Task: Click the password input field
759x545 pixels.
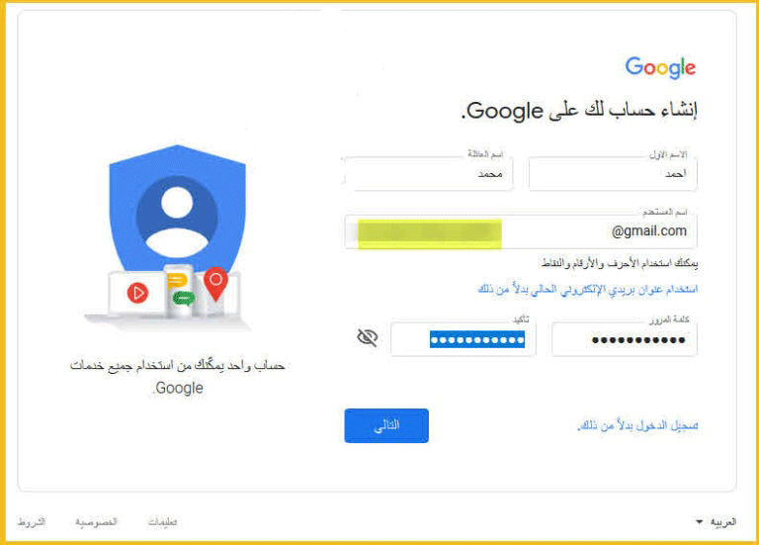Action: pos(624,339)
